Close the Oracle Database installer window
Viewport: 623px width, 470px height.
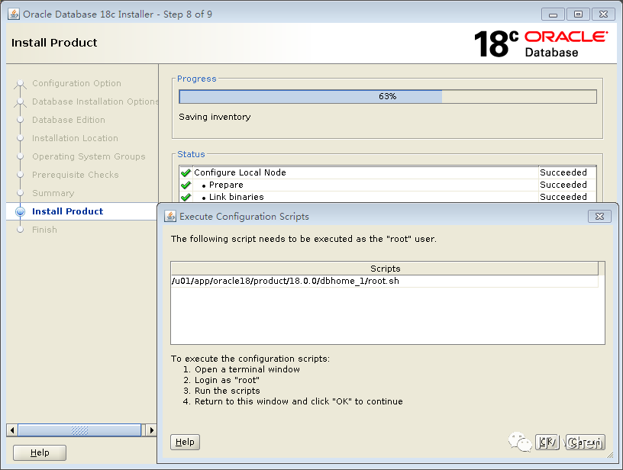coord(603,14)
